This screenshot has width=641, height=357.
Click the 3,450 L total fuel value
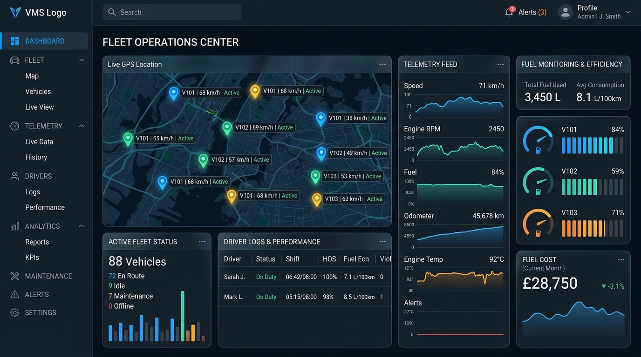click(543, 97)
